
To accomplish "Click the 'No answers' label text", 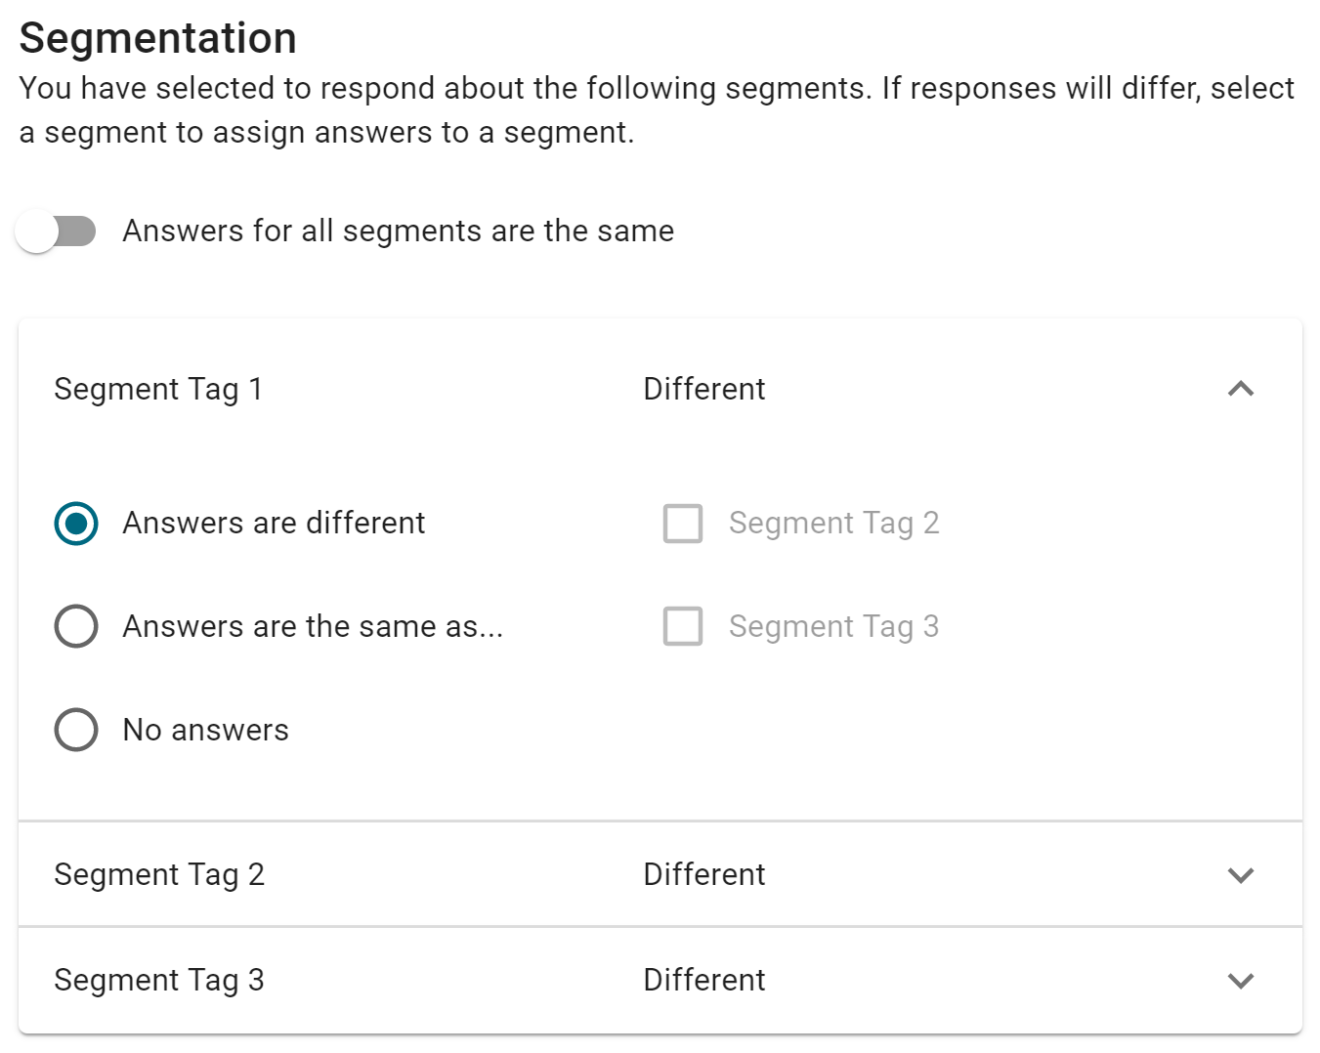I will coord(206,730).
